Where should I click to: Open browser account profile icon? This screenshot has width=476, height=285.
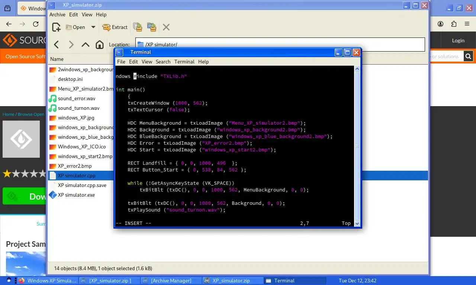441,24
